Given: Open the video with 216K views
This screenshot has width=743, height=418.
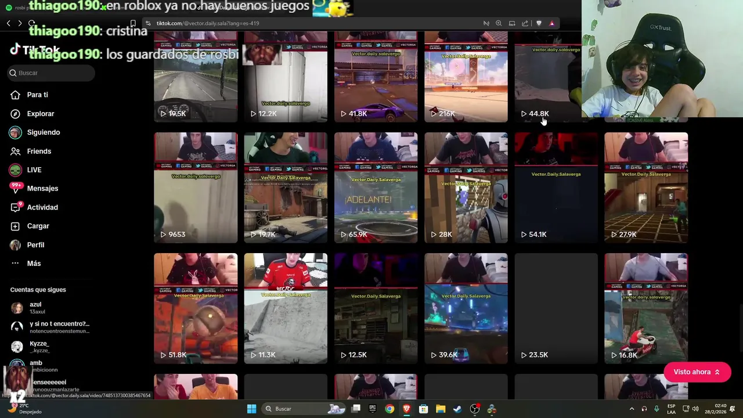Looking at the screenshot, I should click(466, 77).
